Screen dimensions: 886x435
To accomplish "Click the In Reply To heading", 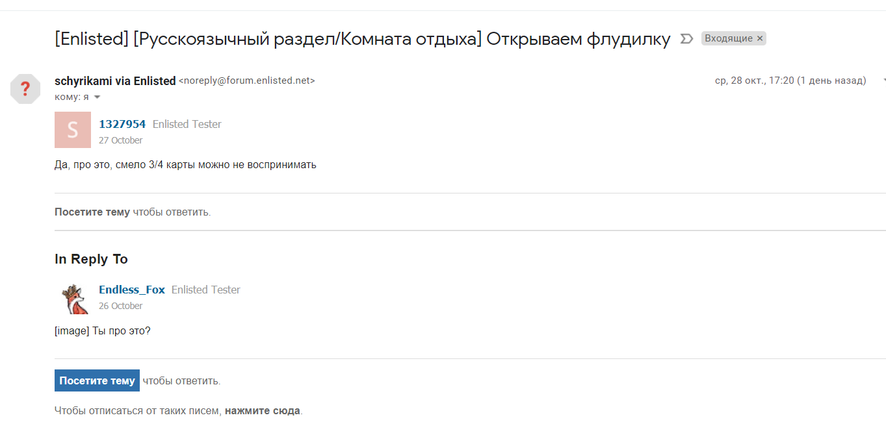I will (x=91, y=259).
